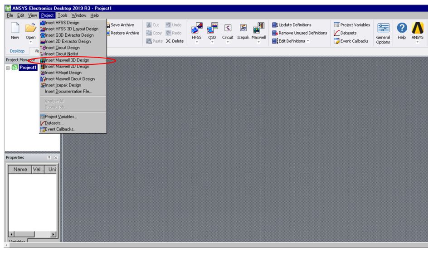Click Datasets in the ribbon
The image size is (433, 253).
click(345, 33)
